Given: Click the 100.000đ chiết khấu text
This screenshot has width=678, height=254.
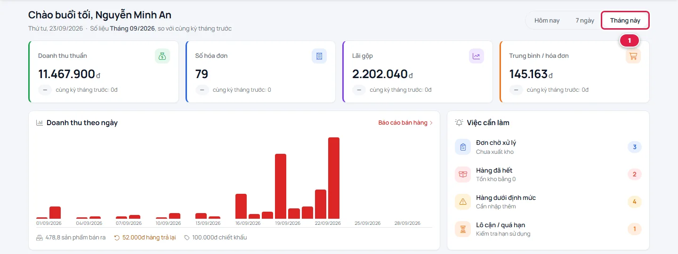Looking at the screenshot, I should click(x=219, y=238).
